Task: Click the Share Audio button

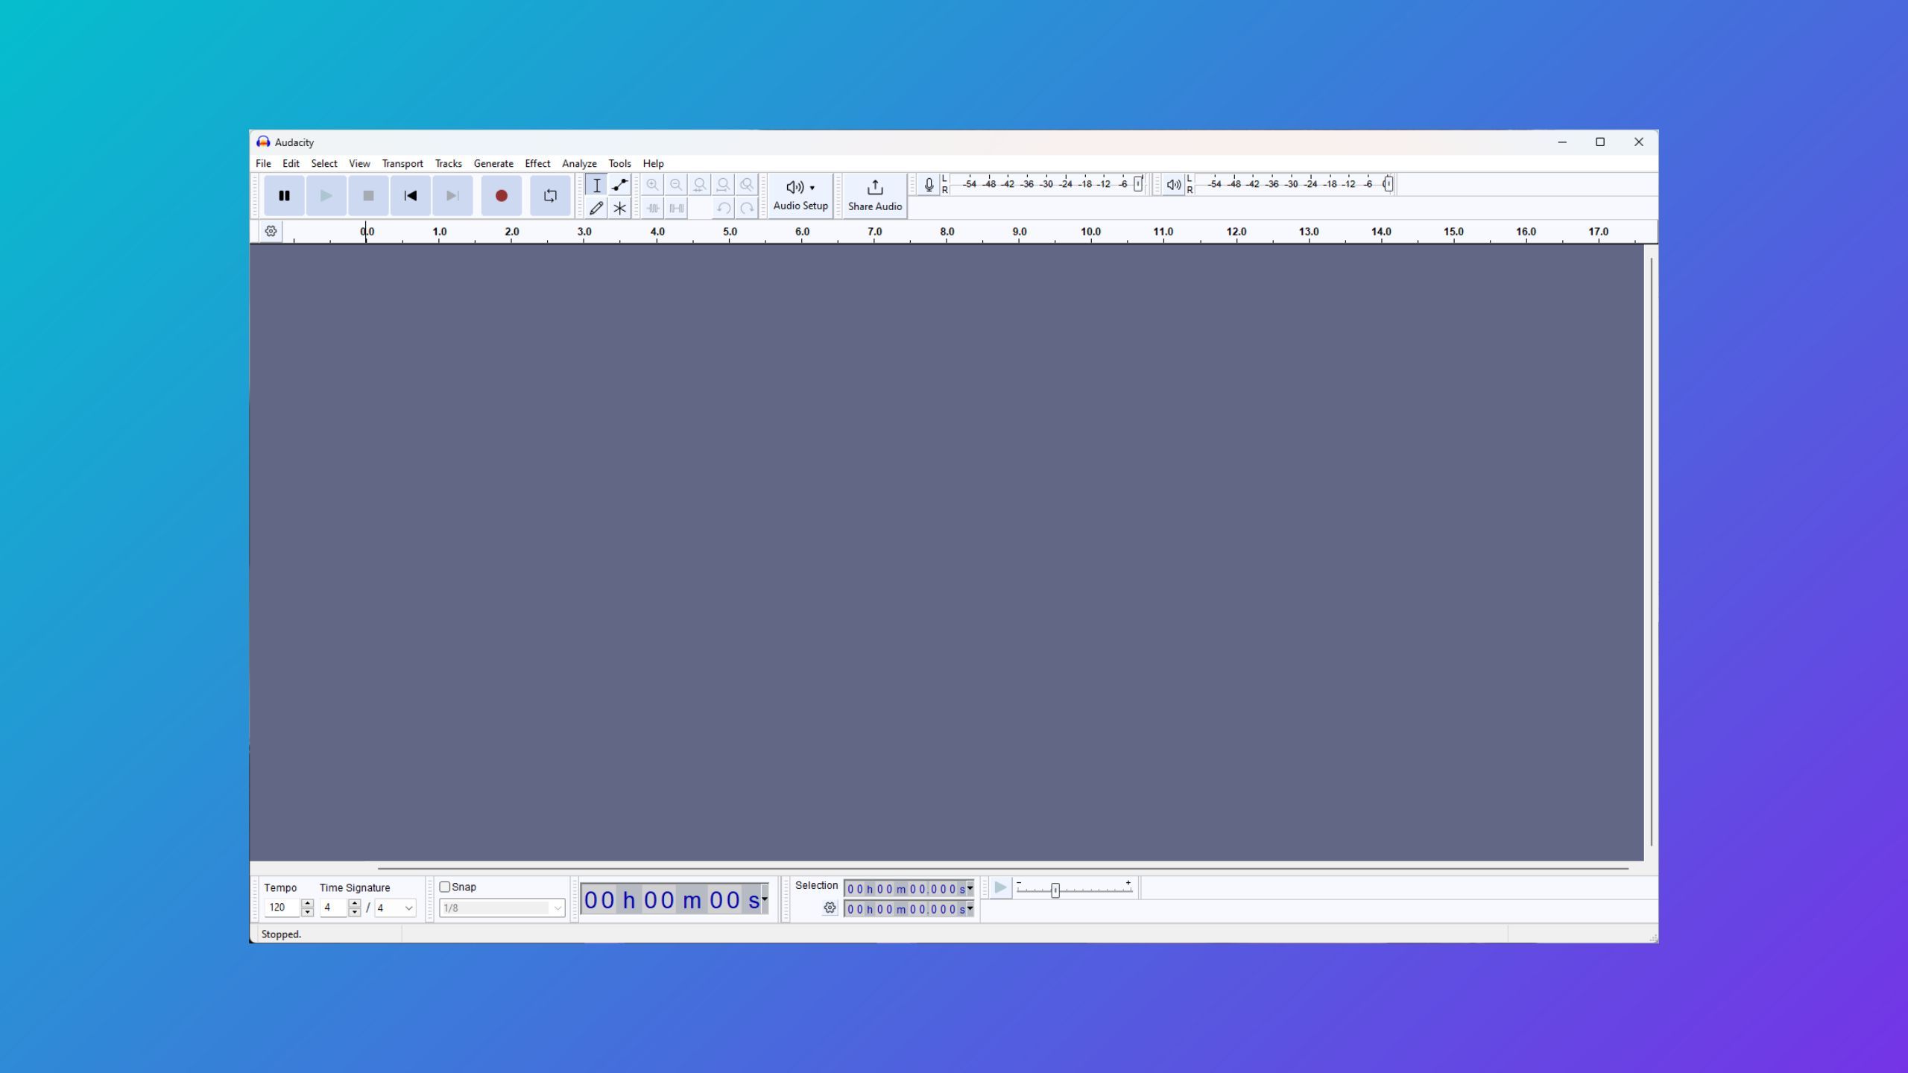Action: [x=876, y=194]
